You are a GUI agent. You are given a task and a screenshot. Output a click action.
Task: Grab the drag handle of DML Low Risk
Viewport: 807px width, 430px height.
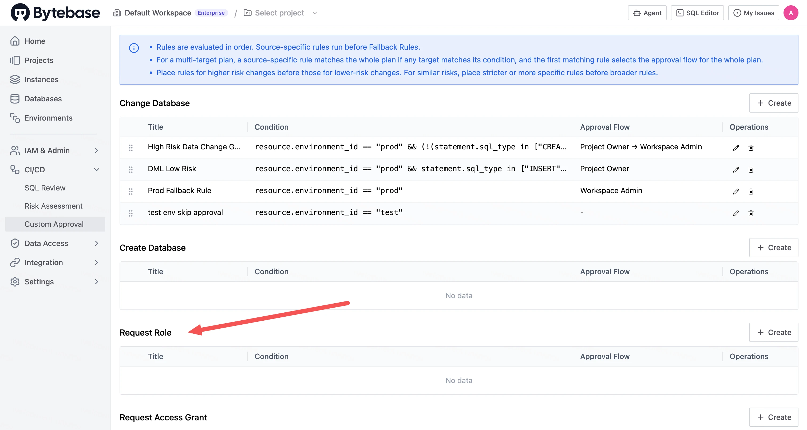tap(131, 169)
